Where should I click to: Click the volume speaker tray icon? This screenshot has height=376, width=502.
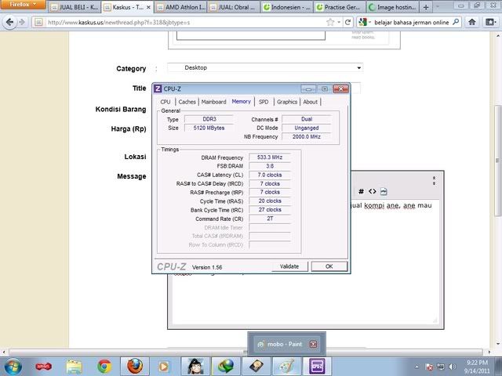[x=452, y=367]
